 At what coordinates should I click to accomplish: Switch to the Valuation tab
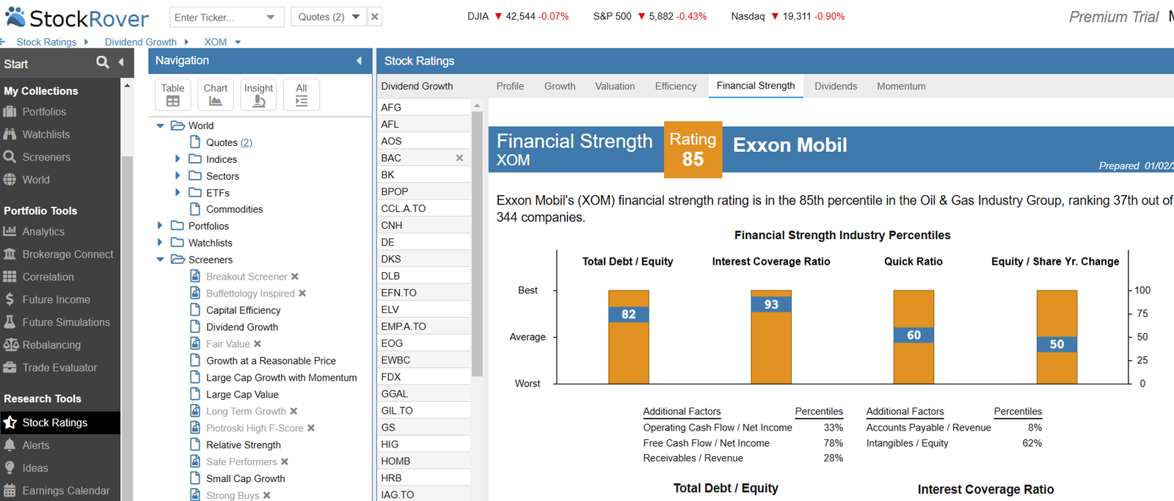615,86
